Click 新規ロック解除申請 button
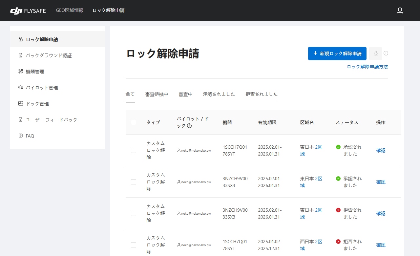 (x=337, y=53)
